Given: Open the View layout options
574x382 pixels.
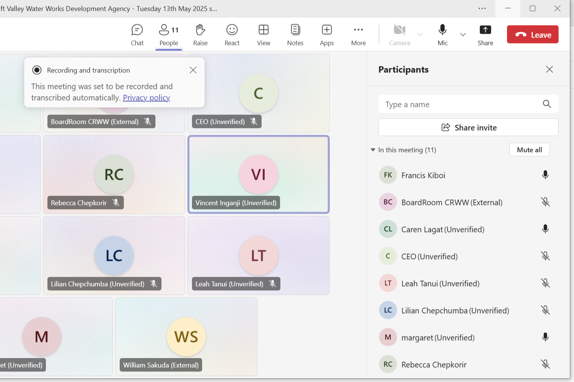Looking at the screenshot, I should pyautogui.click(x=263, y=35).
